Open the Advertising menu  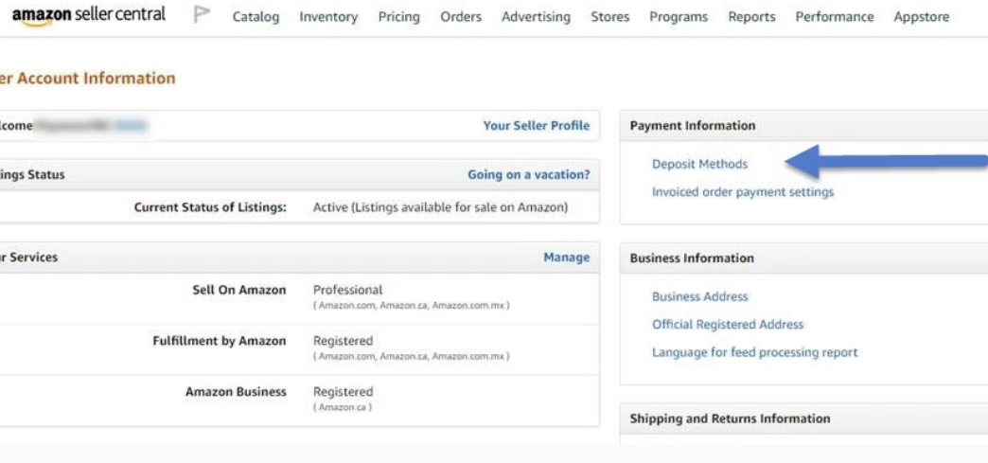(x=536, y=17)
